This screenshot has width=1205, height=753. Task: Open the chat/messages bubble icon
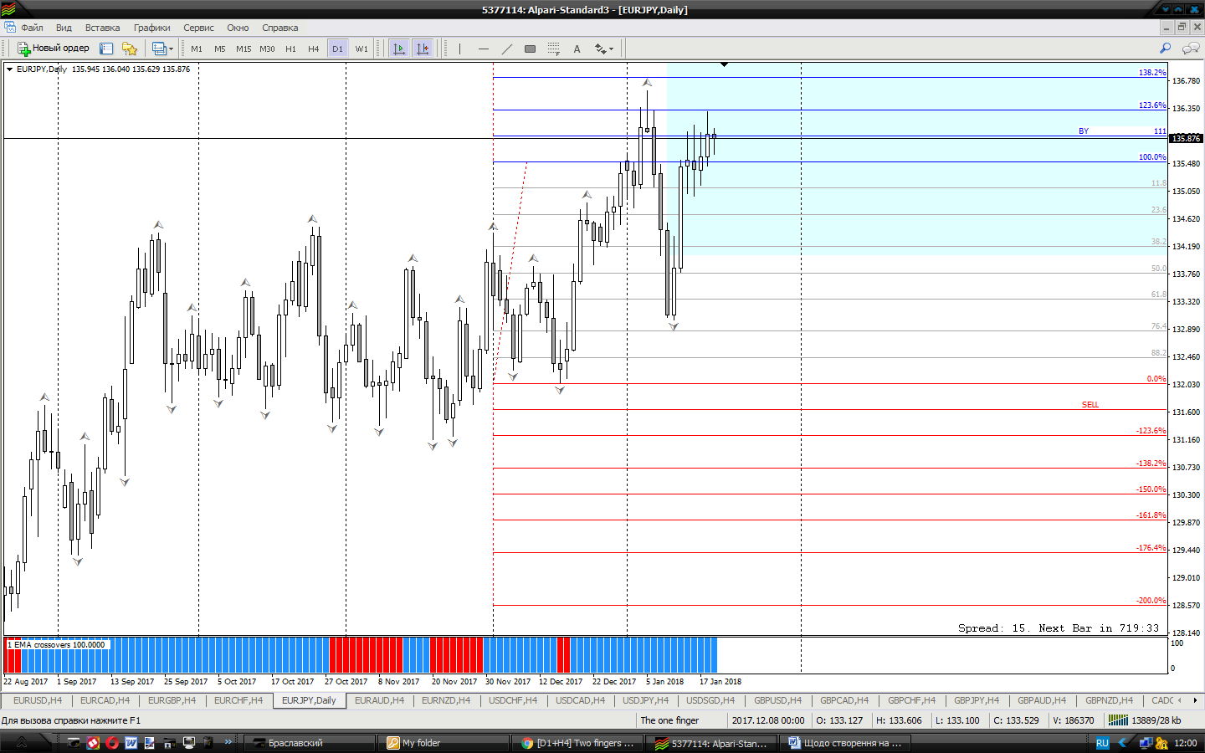[x=1190, y=49]
